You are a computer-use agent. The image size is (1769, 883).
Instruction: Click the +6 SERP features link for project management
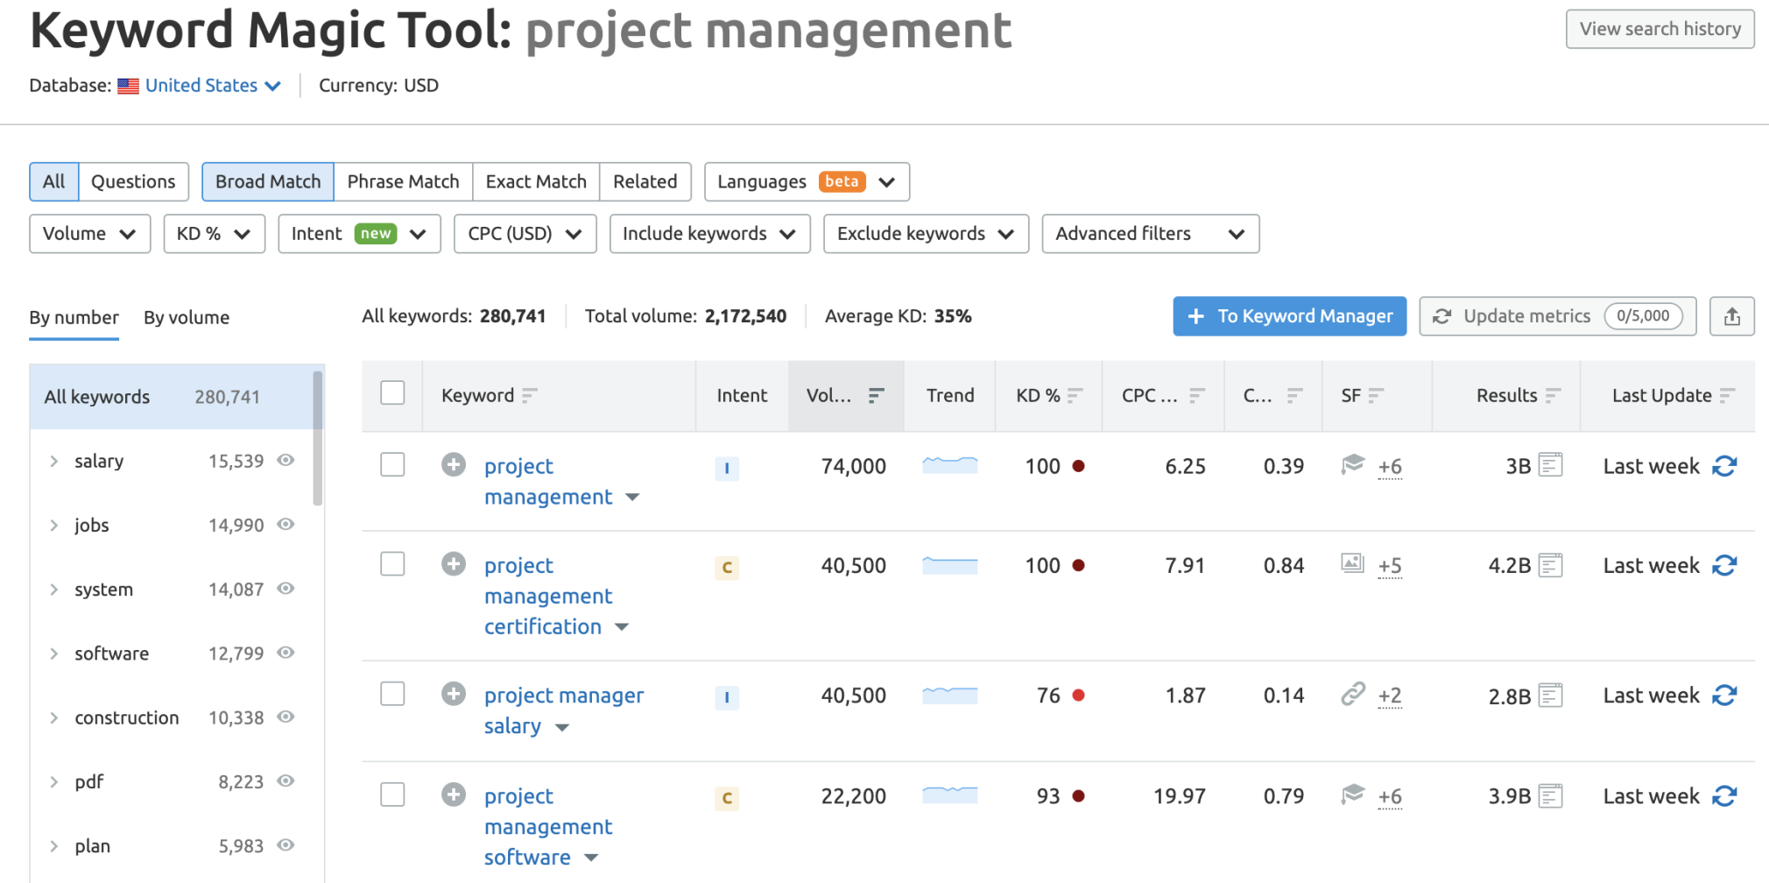(1390, 467)
